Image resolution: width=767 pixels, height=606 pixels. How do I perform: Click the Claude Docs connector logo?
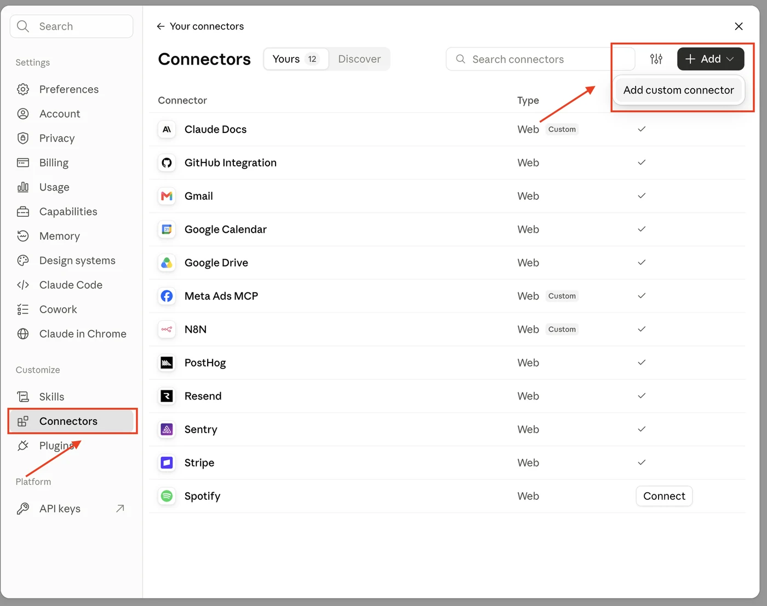[167, 130]
